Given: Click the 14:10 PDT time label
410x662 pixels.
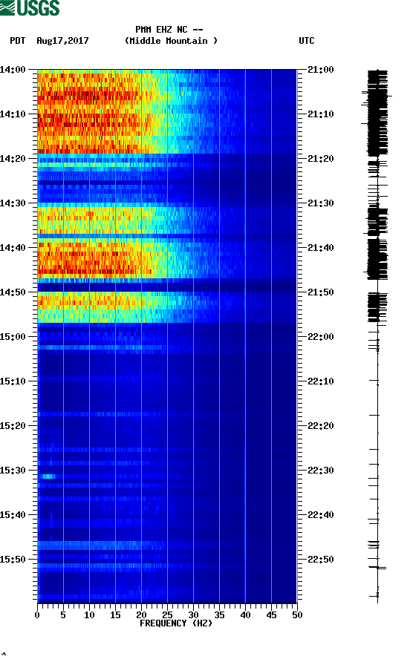Looking at the screenshot, I should tap(13, 114).
